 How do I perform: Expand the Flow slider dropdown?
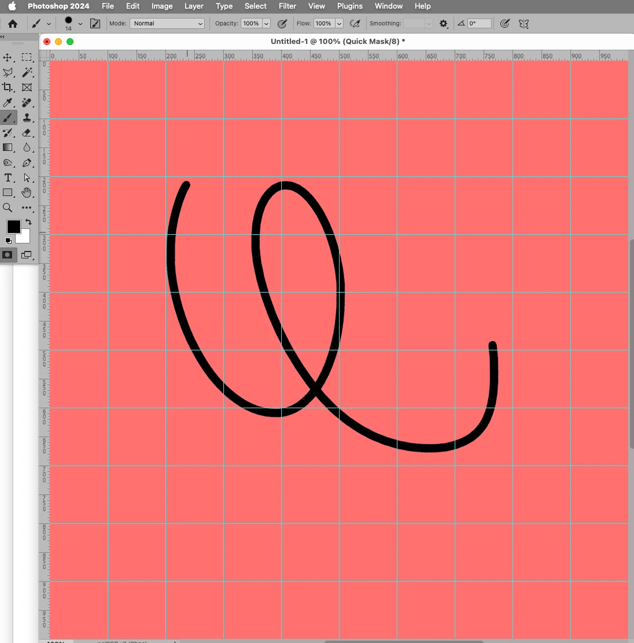pos(339,24)
